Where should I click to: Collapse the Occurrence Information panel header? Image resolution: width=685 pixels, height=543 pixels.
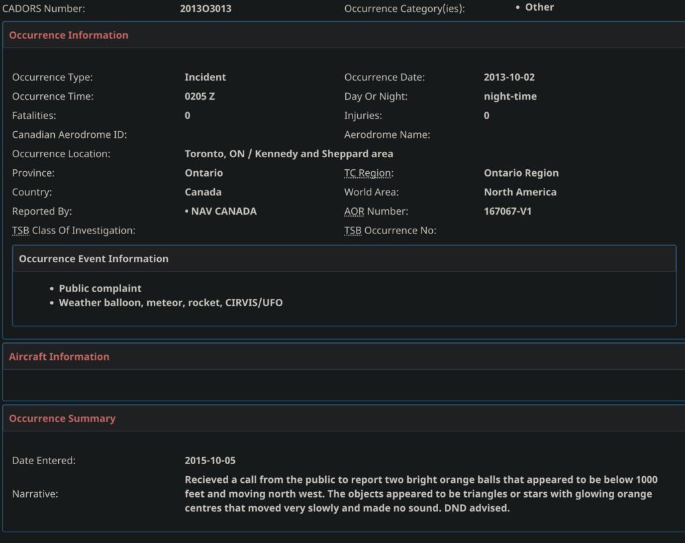[x=69, y=35]
